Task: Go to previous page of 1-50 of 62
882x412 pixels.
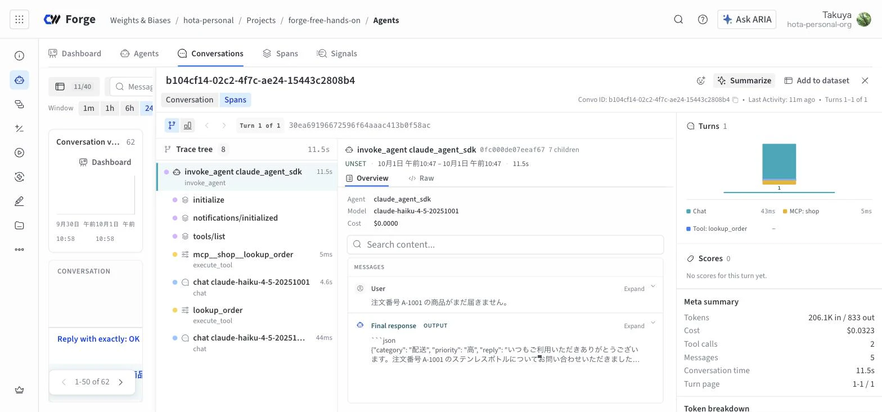Action: (x=64, y=382)
